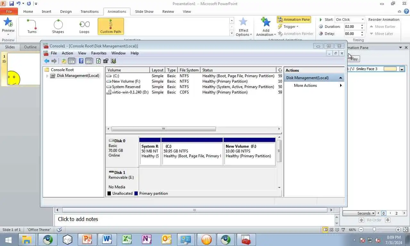Viewport: 410px width, 246px height.
Task: Open the Favorites menu in Console1
Action: point(99,53)
